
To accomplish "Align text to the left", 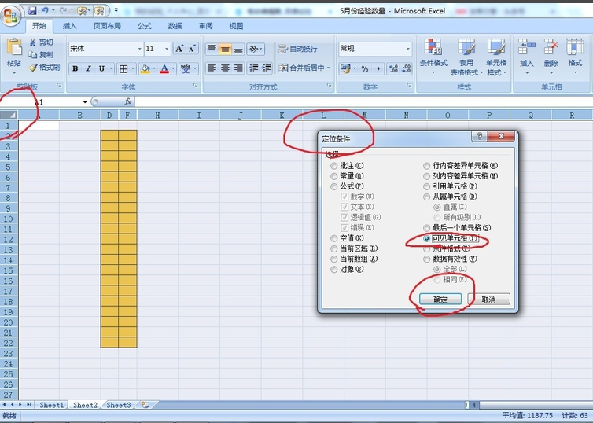I will [212, 68].
